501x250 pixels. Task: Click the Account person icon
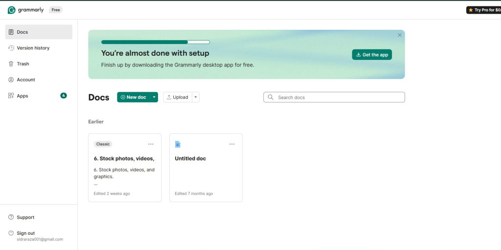point(11,80)
